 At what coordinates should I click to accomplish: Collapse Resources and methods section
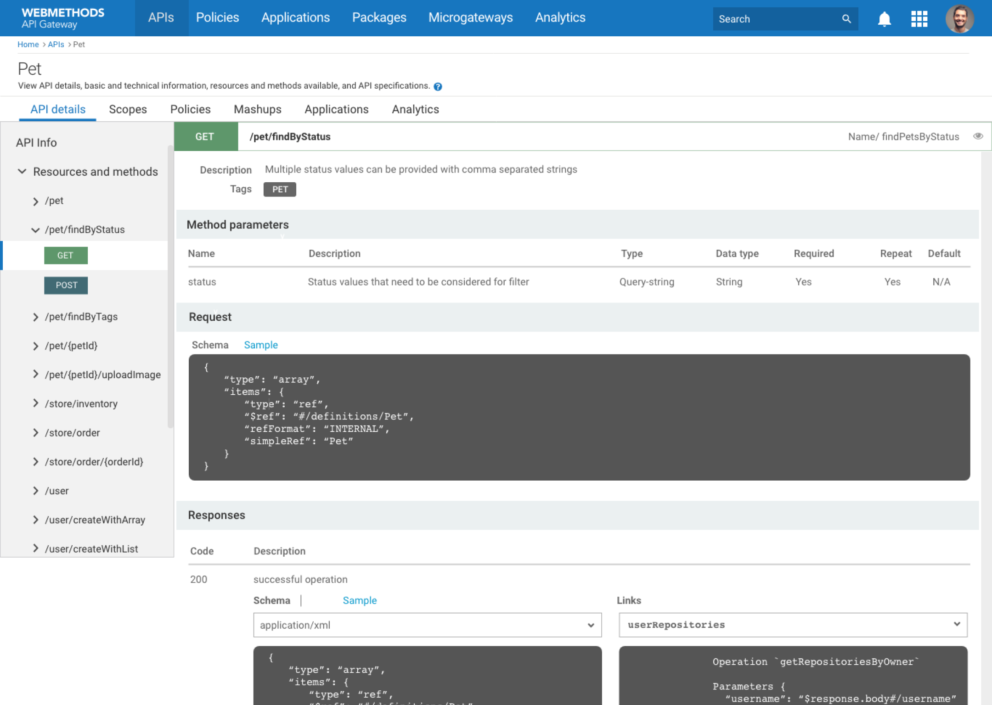pyautogui.click(x=22, y=171)
